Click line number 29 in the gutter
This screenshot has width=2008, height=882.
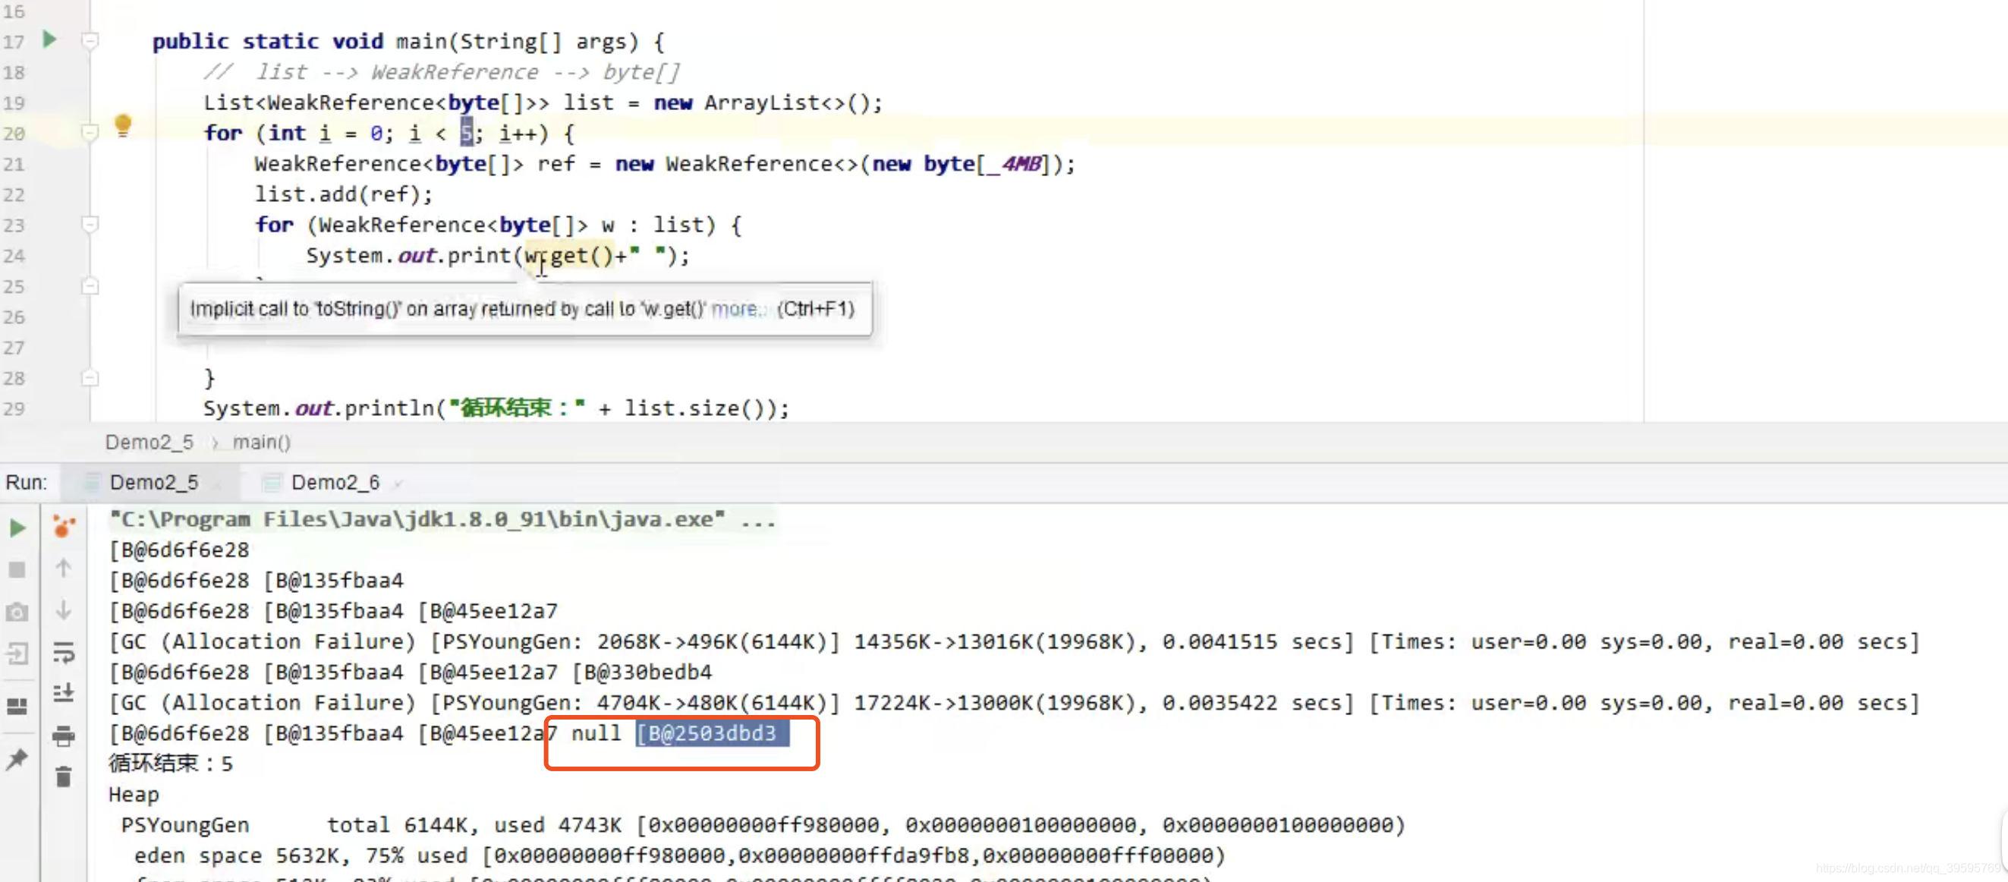pyautogui.click(x=14, y=408)
